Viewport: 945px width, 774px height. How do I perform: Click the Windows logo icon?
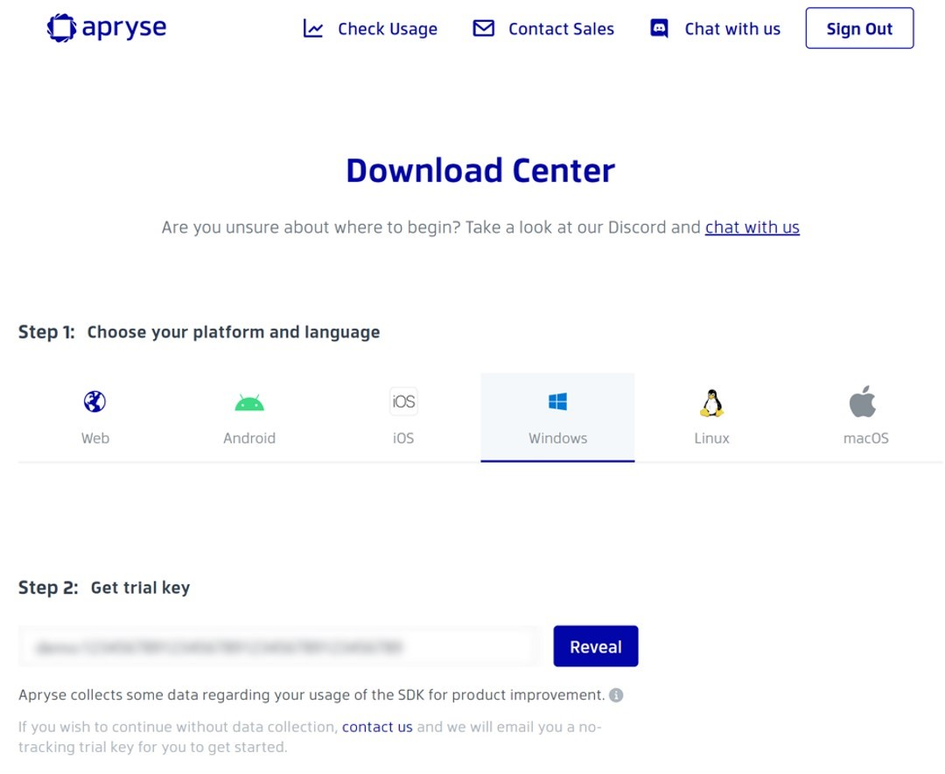557,401
